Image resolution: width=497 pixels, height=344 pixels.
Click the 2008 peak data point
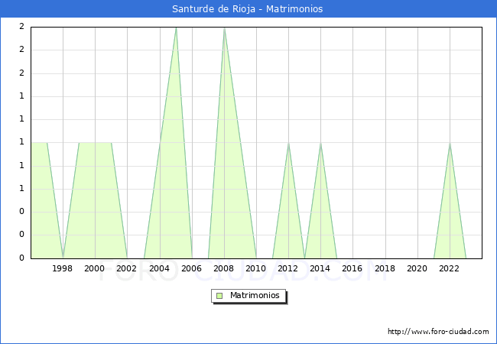click(224, 28)
